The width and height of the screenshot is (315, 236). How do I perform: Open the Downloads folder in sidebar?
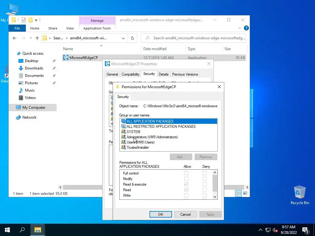pos(34,68)
